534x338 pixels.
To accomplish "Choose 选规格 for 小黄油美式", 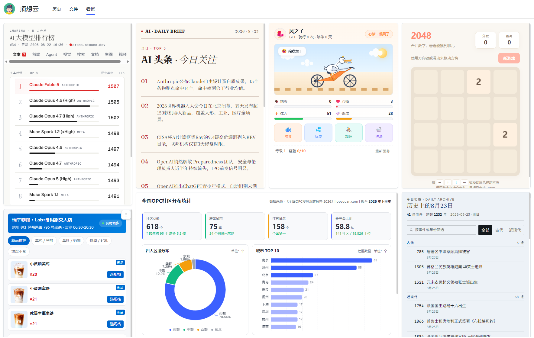I will pyautogui.click(x=115, y=275).
